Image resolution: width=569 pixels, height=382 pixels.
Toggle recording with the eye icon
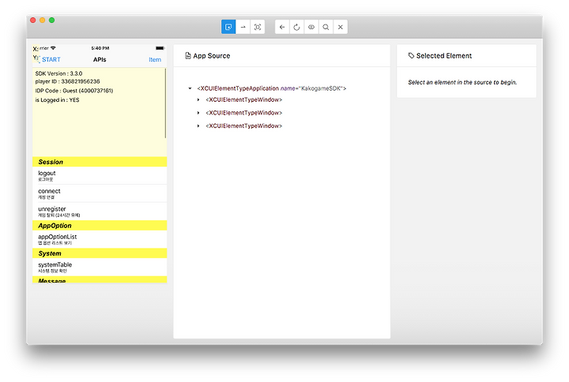(x=311, y=27)
